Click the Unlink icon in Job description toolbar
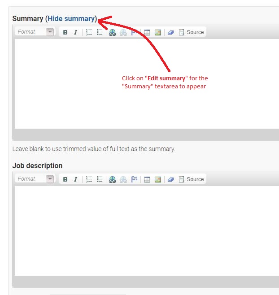 123,179
